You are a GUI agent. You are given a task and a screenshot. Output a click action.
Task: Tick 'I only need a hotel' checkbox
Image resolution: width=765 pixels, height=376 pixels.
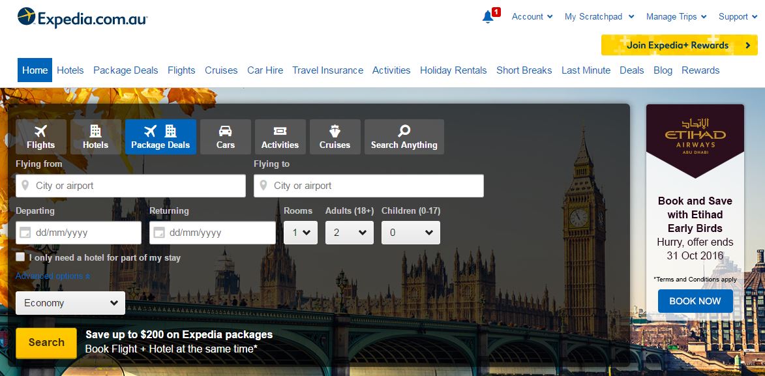click(x=20, y=257)
